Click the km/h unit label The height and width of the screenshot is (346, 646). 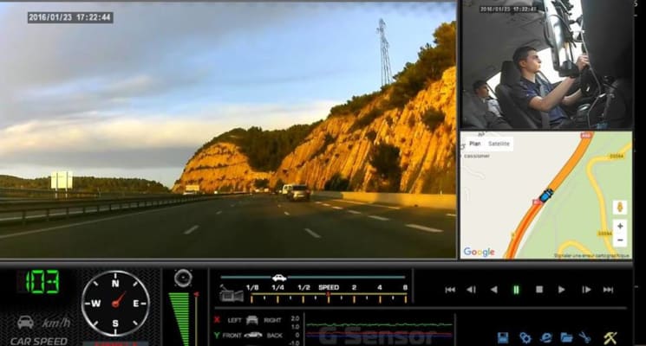56,323
